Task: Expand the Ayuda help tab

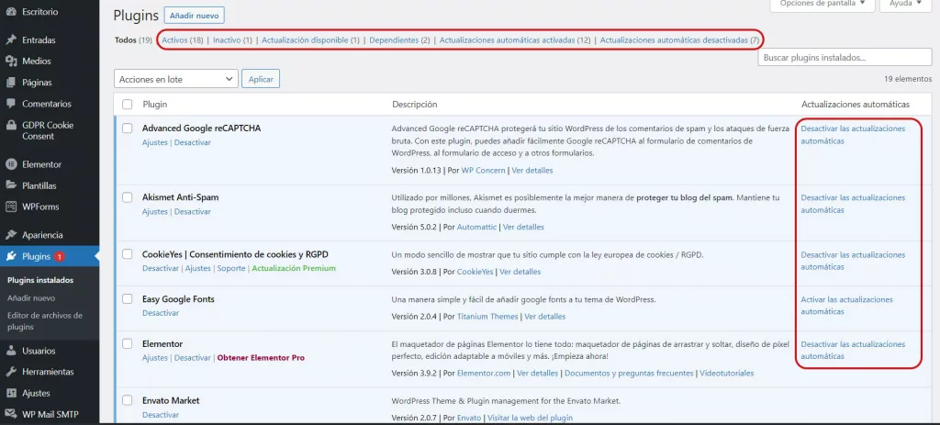Action: [906, 4]
